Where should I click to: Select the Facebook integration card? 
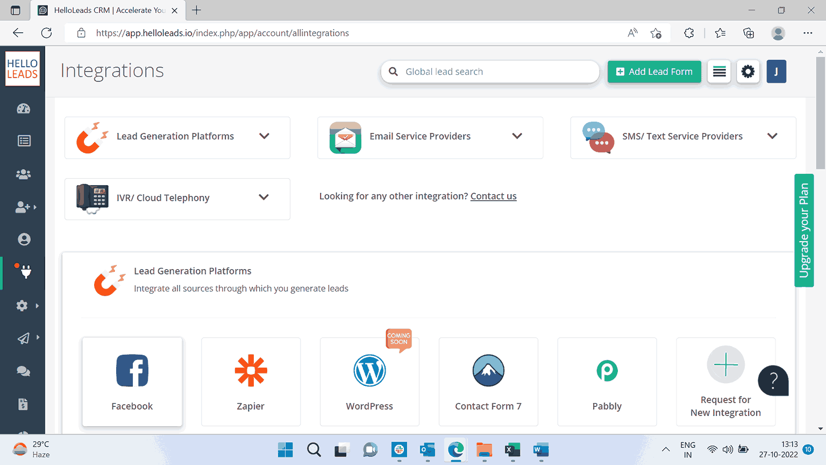(x=132, y=382)
